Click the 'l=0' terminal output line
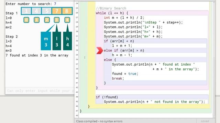Viewport: 220px width, 123px height. (9, 18)
